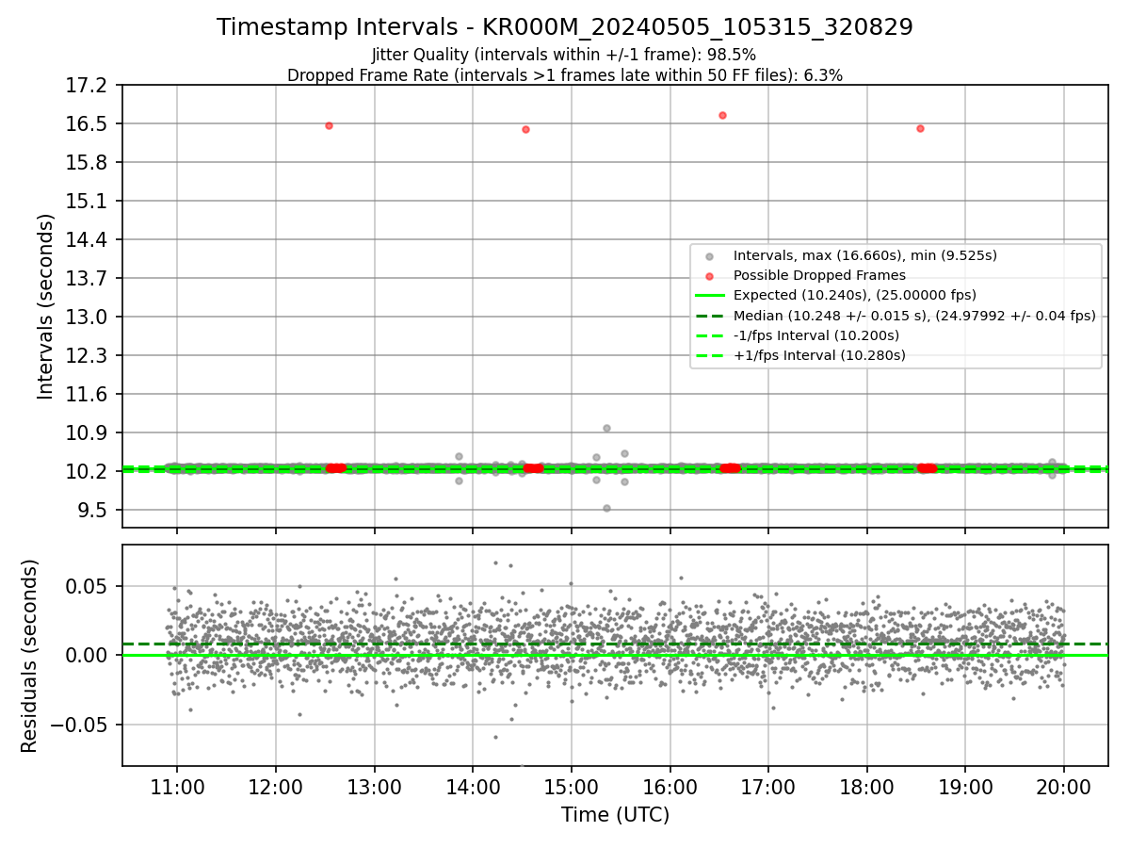This screenshot has height=848, width=1130.
Task: Select legend entry 'Expected (10.240s), (25.00000 fps)'
Action: point(854,295)
